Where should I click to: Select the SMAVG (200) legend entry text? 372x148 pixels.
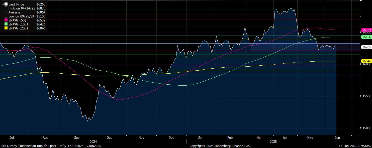[18, 28]
